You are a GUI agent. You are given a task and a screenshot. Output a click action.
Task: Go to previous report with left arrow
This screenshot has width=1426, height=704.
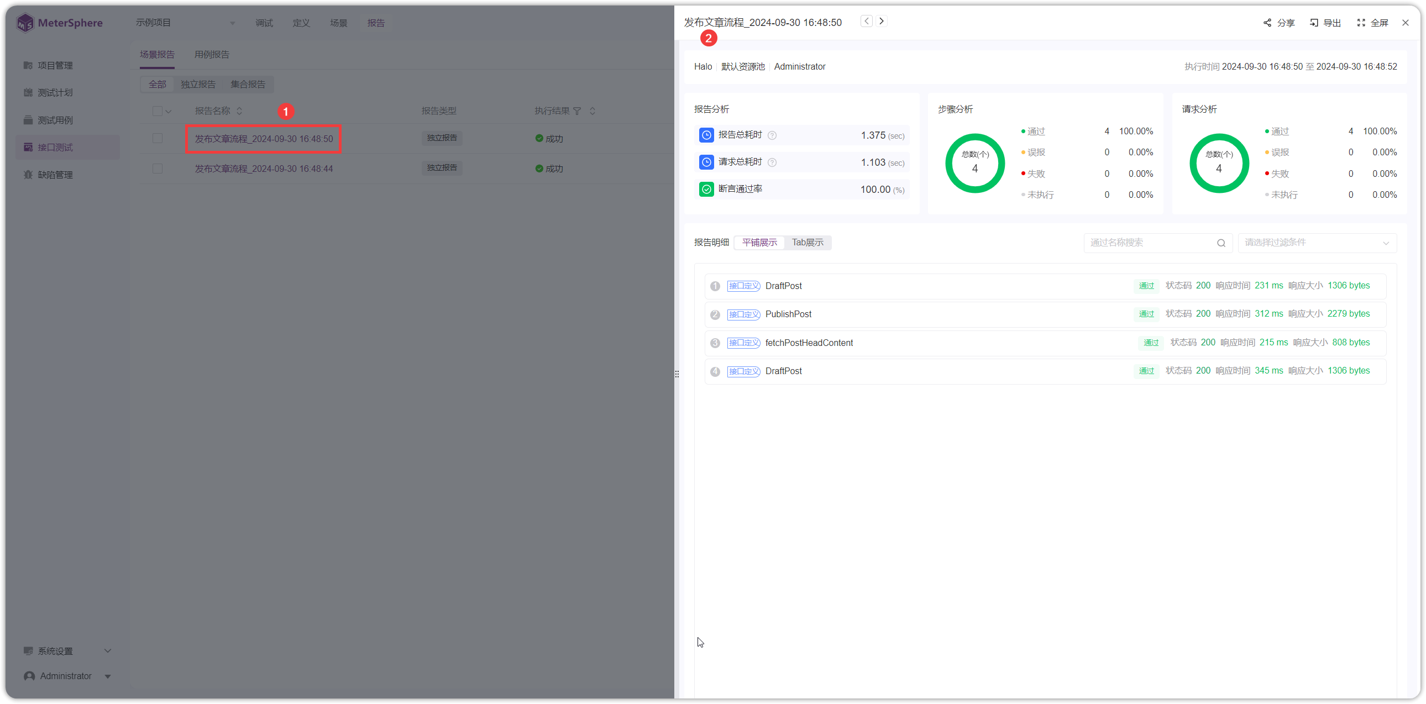866,22
